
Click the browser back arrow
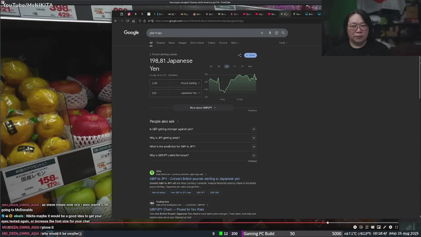click(x=116, y=21)
